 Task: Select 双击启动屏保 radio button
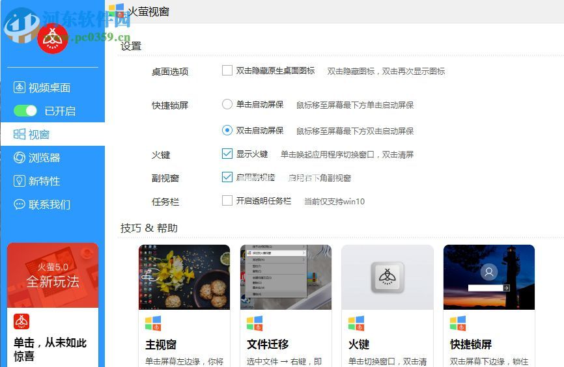(x=227, y=130)
